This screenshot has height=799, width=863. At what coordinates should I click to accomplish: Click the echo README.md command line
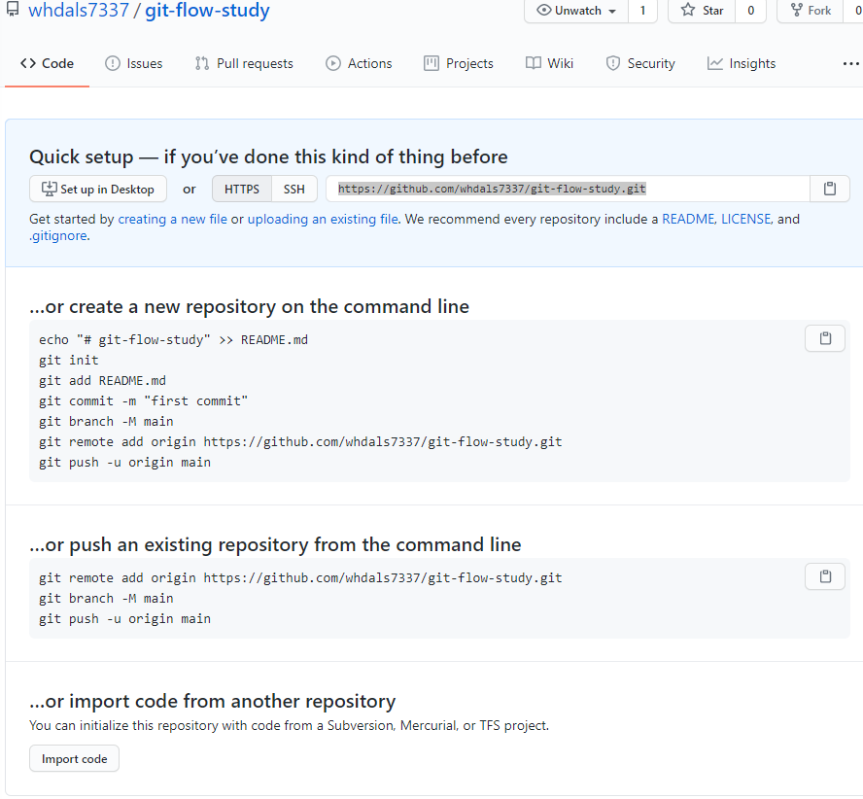click(173, 340)
